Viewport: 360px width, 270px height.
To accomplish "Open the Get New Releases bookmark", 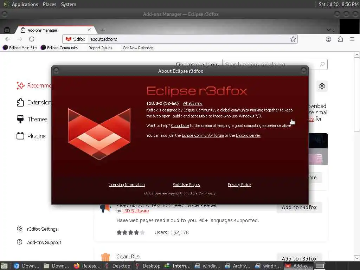I will click(x=138, y=48).
